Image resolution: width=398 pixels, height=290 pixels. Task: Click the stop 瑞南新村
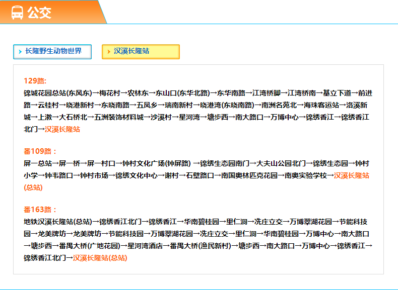click(x=179, y=105)
